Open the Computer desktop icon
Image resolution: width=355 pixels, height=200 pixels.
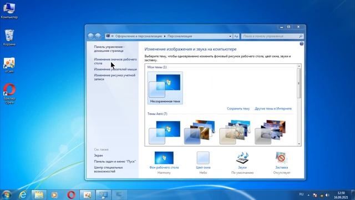(x=9, y=10)
